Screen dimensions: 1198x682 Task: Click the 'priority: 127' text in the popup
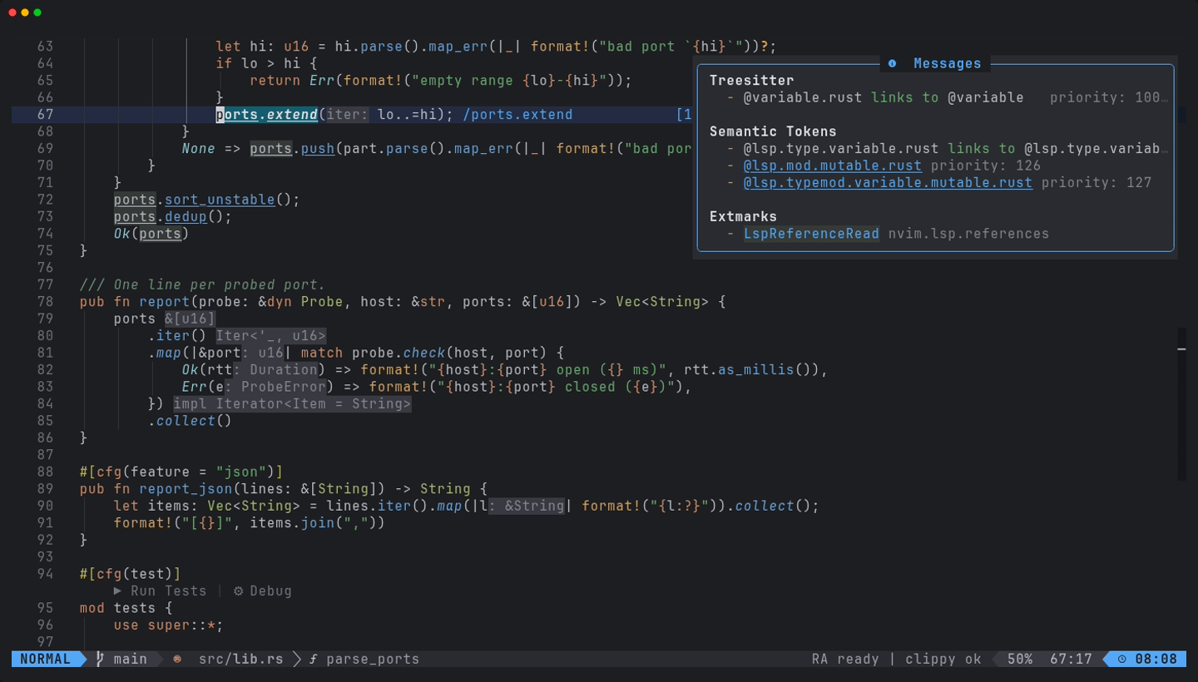(x=1097, y=182)
